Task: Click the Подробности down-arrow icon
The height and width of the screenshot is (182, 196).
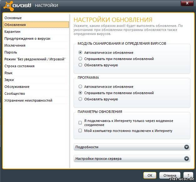Action: point(187,147)
